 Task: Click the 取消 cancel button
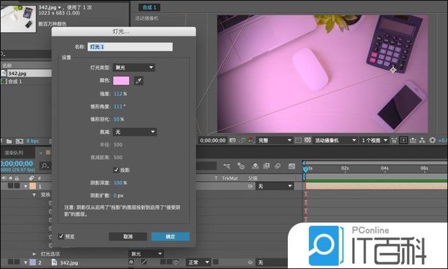click(x=128, y=237)
